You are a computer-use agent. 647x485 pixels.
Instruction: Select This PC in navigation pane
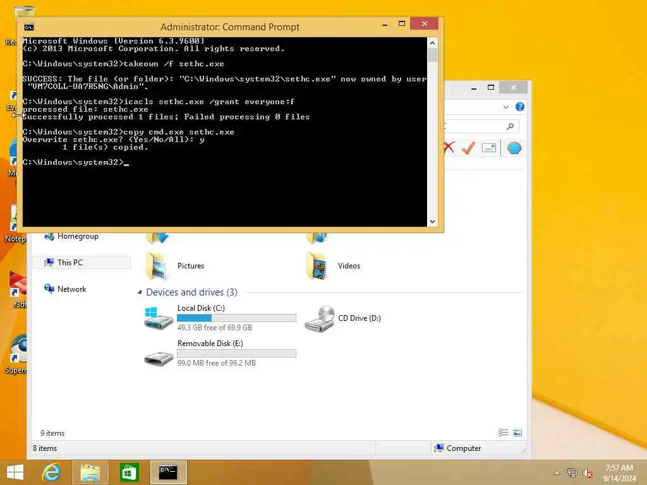[x=82, y=262]
